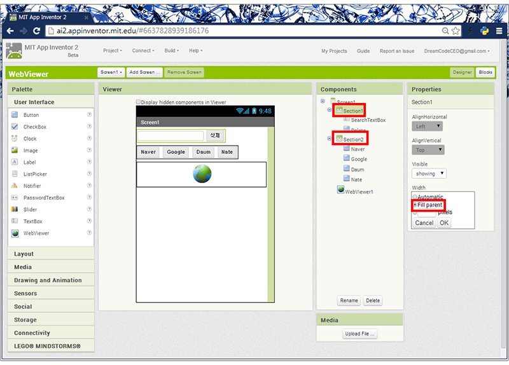Open the Project menu
Viewport: 509px width, 365px height.
[113, 51]
